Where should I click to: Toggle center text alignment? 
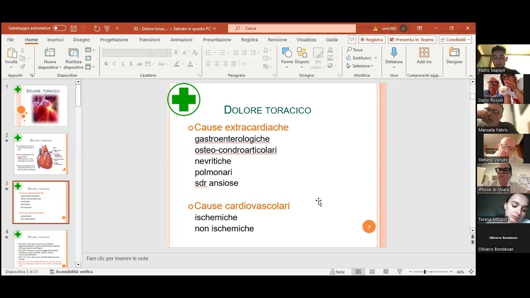[217, 64]
